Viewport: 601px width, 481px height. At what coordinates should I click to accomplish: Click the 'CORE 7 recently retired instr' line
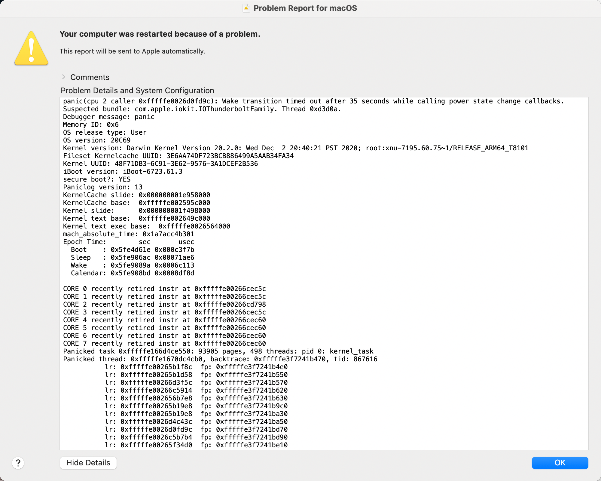[165, 344]
